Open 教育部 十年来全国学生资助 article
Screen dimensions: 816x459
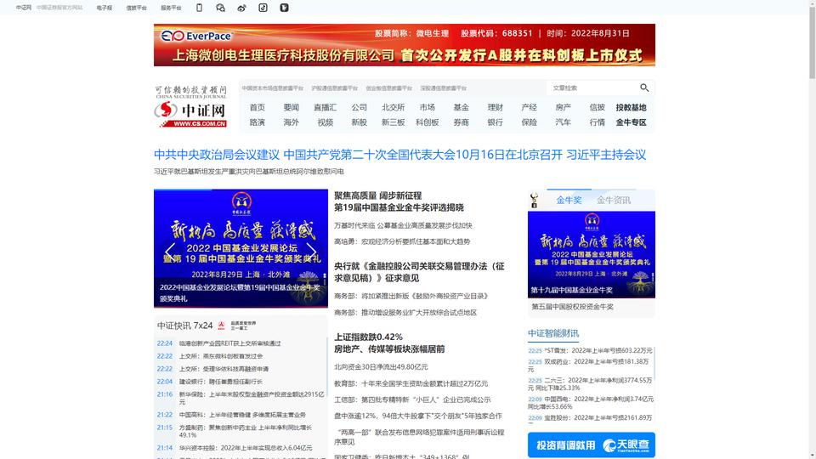[x=411, y=383]
